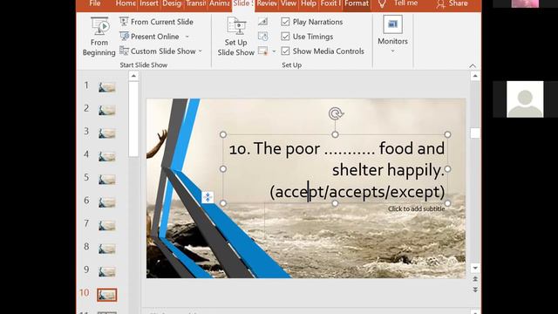Viewport: 558px width, 314px height.
Task: Select slide 3 thumbnail
Action: coord(107,133)
